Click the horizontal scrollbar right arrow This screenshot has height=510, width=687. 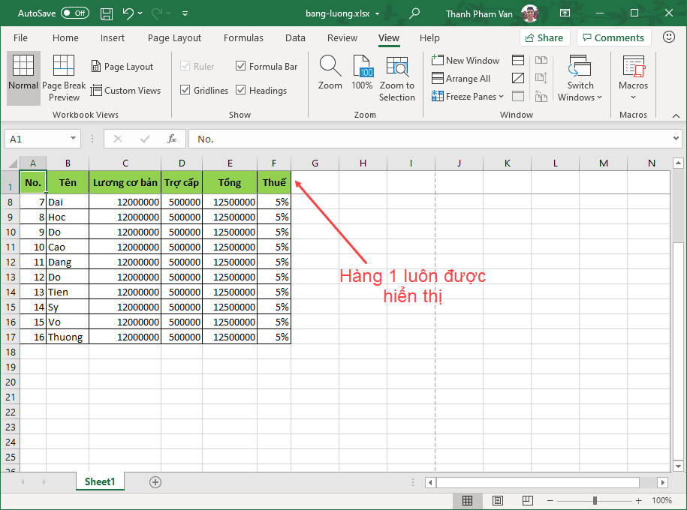[x=662, y=482]
